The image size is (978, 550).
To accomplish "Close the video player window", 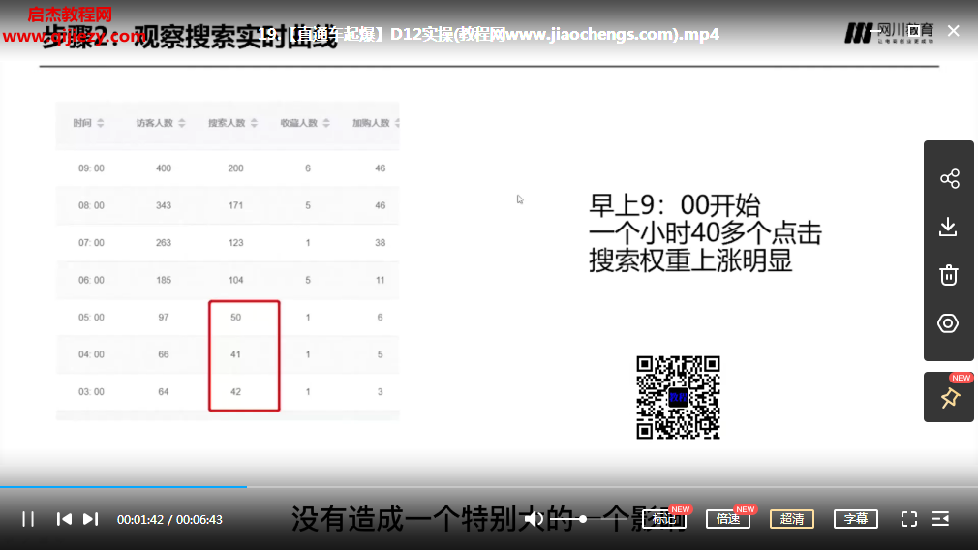I will (x=953, y=31).
